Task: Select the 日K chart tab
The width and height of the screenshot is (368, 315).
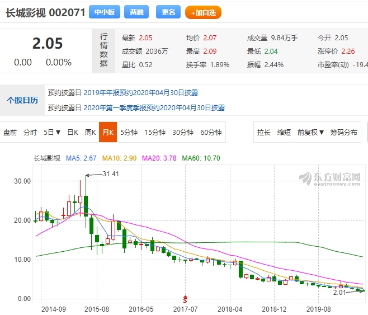Action: pyautogui.click(x=73, y=133)
